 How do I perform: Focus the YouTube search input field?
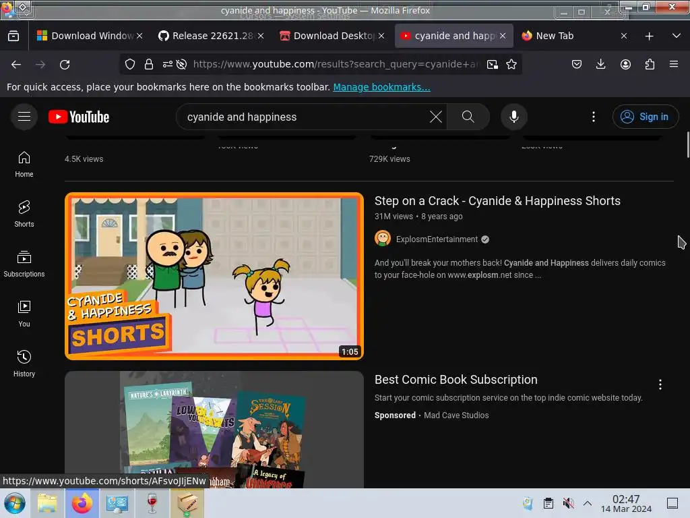(x=304, y=117)
